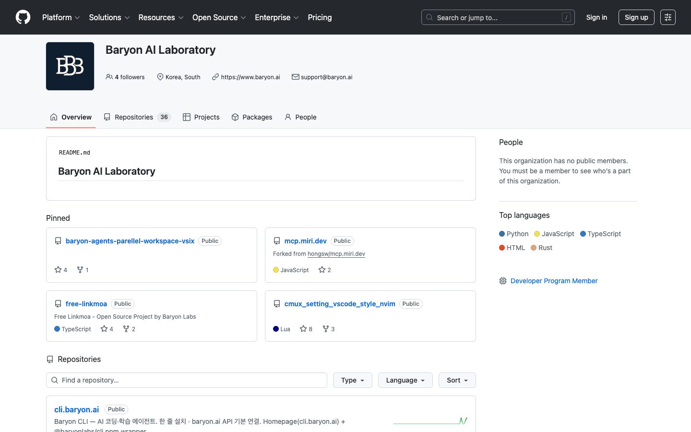Open 4 followers link
691x432 pixels.
click(x=125, y=77)
